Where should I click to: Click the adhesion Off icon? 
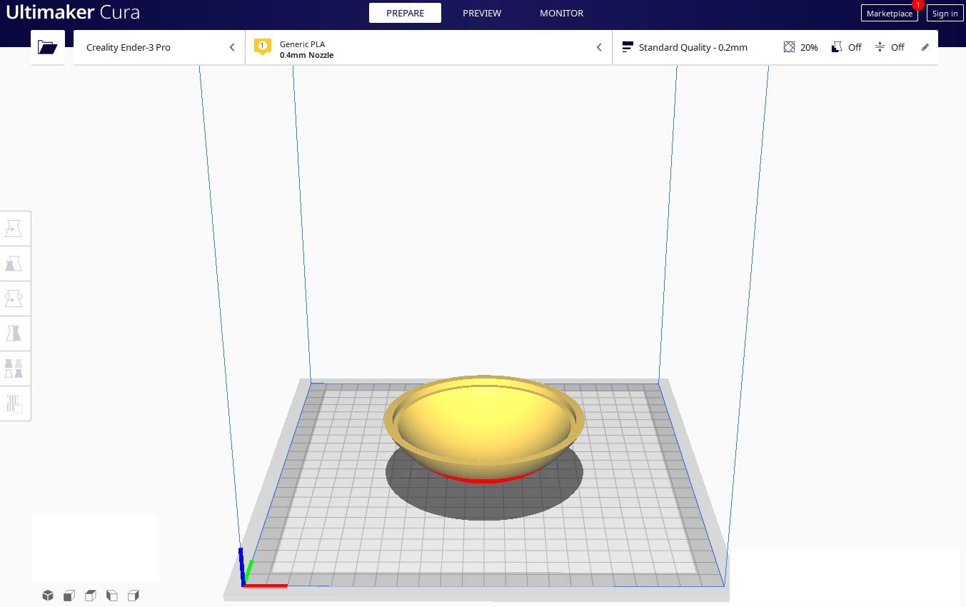[880, 47]
